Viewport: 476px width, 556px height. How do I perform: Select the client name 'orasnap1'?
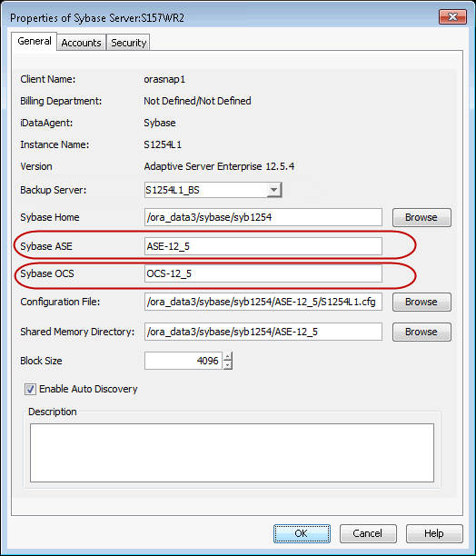point(164,79)
